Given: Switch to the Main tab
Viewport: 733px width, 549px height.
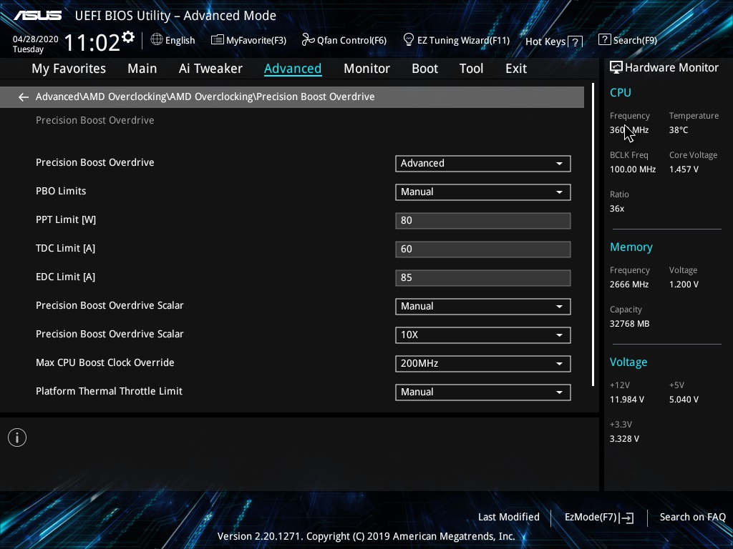Looking at the screenshot, I should click(142, 69).
